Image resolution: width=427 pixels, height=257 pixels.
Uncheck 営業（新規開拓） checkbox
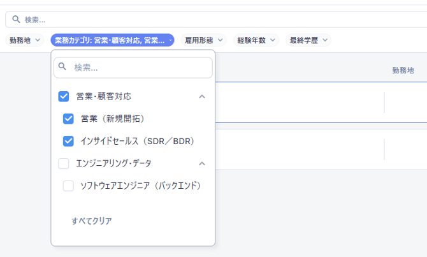tap(69, 119)
